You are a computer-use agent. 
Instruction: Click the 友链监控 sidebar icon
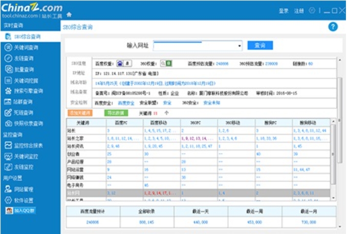point(8,167)
